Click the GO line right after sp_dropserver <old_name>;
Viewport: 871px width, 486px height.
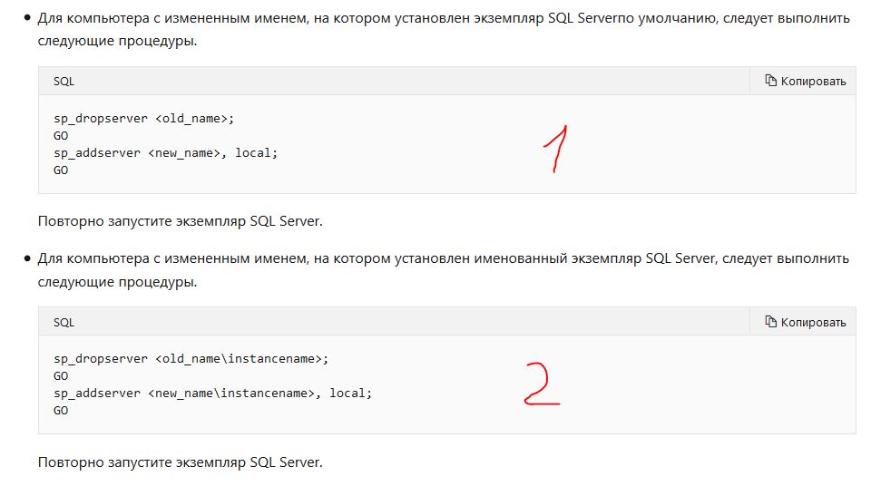[x=61, y=135]
